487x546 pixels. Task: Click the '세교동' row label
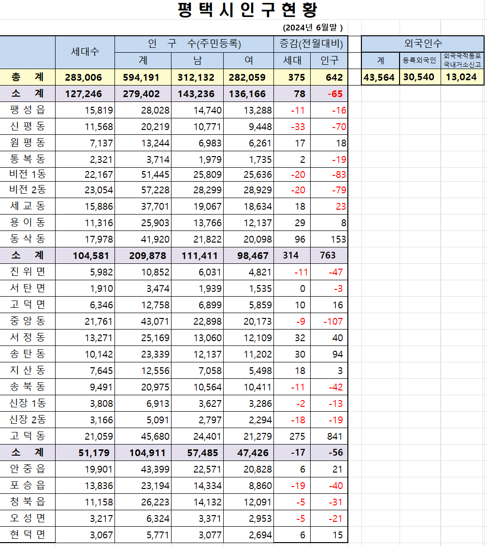point(28,206)
